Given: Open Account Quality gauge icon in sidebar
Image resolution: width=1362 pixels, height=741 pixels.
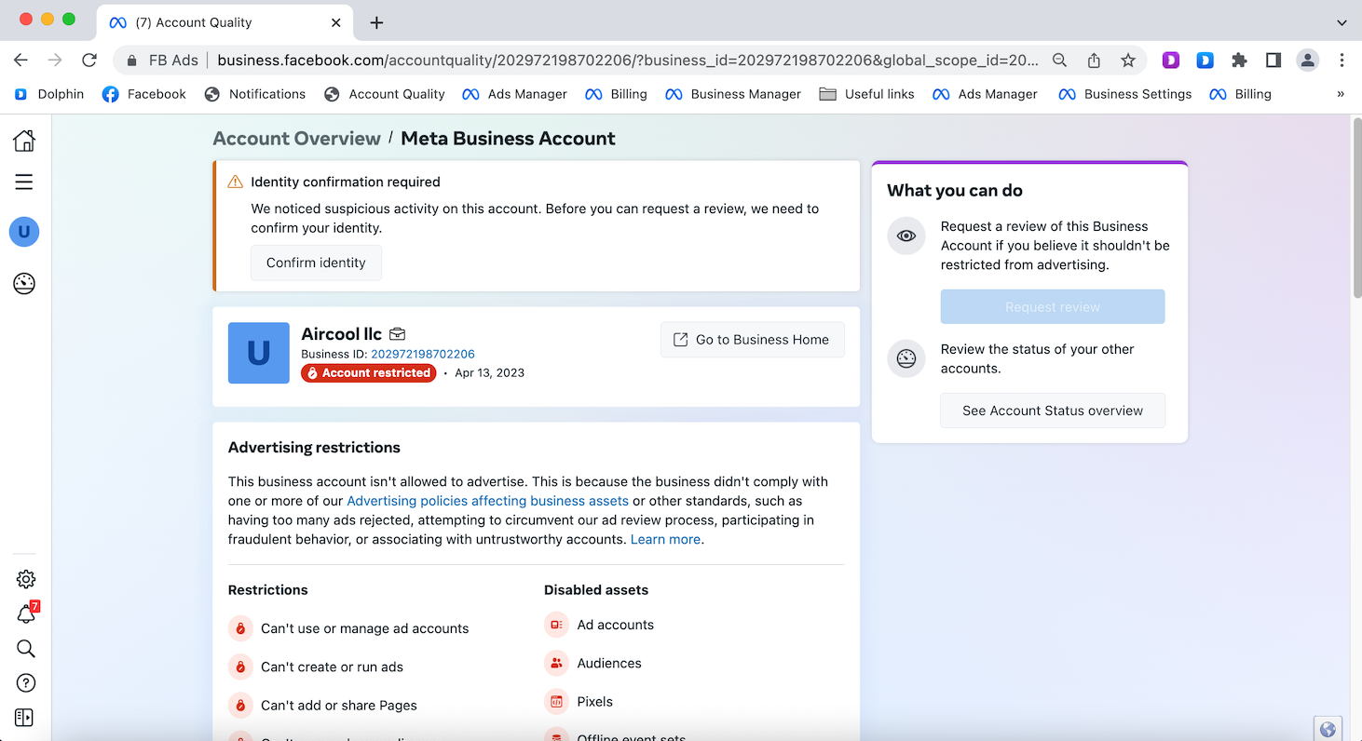Looking at the screenshot, I should [x=24, y=283].
